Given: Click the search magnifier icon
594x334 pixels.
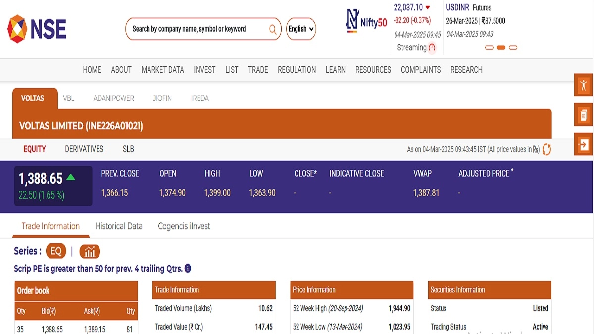Looking at the screenshot, I should [x=273, y=29].
